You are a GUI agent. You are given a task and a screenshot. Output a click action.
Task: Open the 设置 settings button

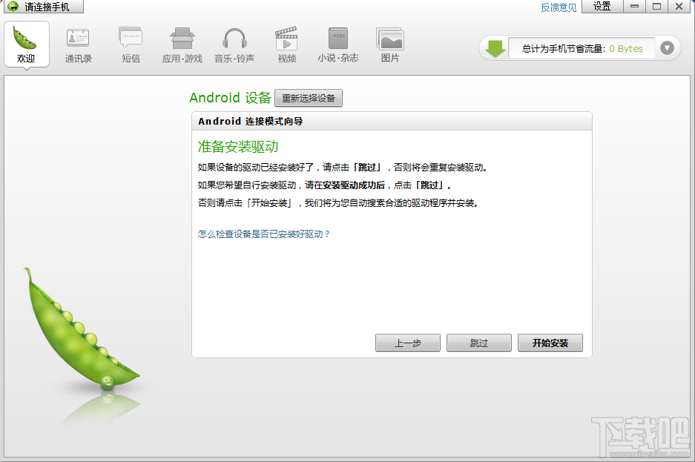click(602, 6)
